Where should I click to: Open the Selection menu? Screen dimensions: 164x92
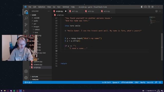click(42, 7)
